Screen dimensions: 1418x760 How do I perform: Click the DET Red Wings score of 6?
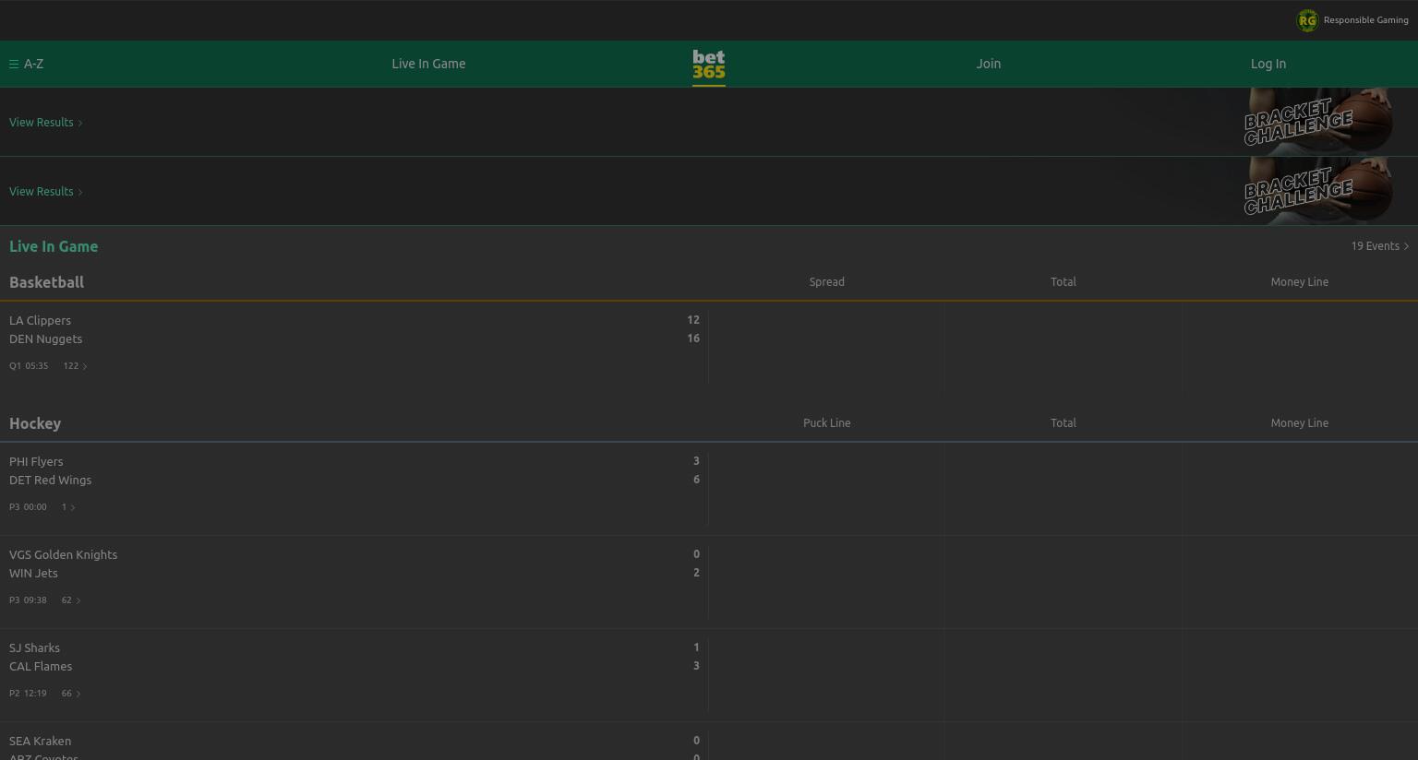point(696,480)
